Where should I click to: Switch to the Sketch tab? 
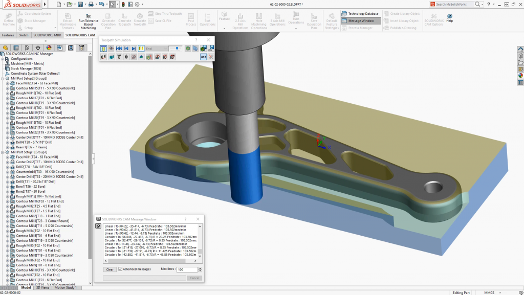(x=24, y=35)
